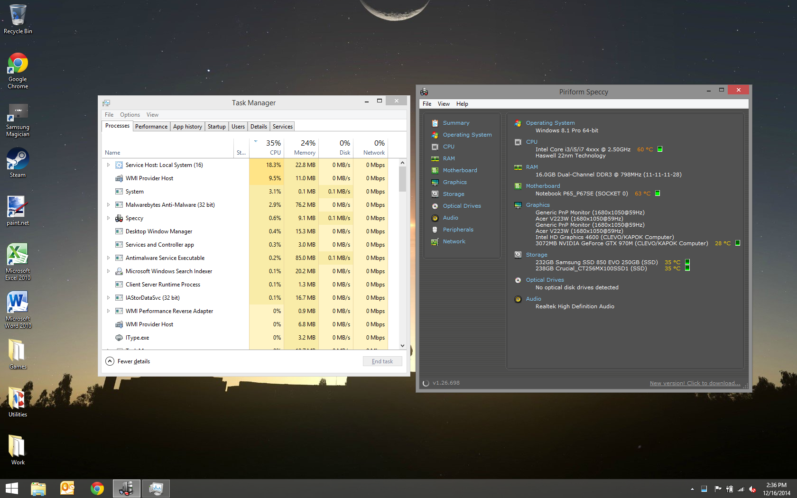The width and height of the screenshot is (797, 498).
Task: Open Speccy Help menu
Action: coord(462,104)
